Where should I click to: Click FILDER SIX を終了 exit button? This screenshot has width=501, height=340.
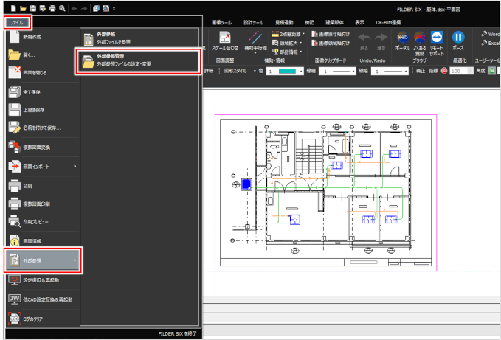click(179, 333)
